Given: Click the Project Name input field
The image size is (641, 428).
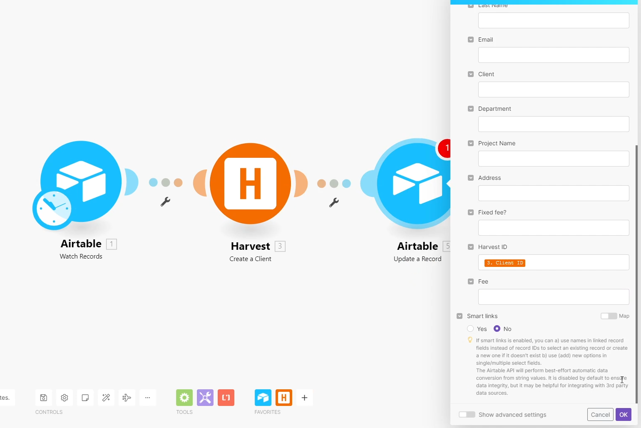Looking at the screenshot, I should tap(554, 159).
